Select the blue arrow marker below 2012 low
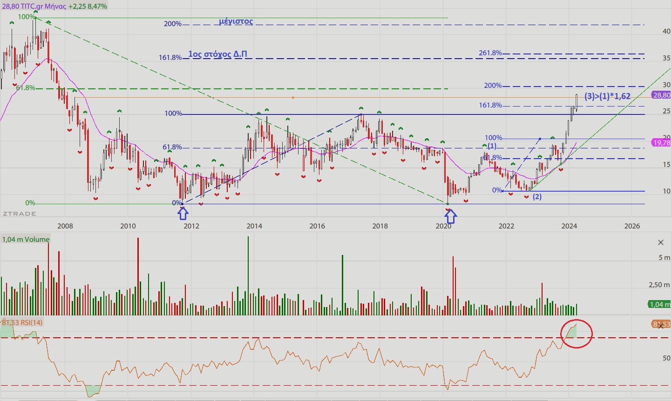Screen dimensions: 672x401 (183, 214)
